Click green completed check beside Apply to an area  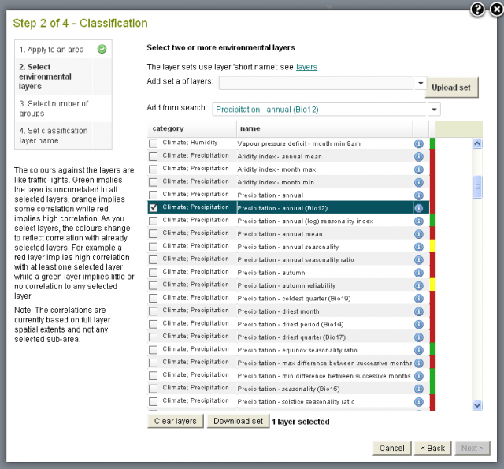tap(102, 49)
